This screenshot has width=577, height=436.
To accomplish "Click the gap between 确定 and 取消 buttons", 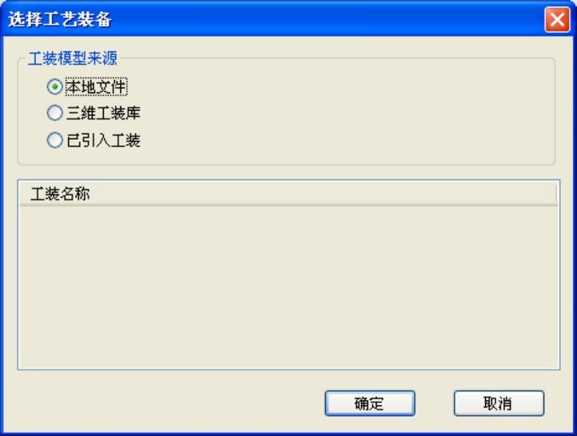I will tap(434, 403).
